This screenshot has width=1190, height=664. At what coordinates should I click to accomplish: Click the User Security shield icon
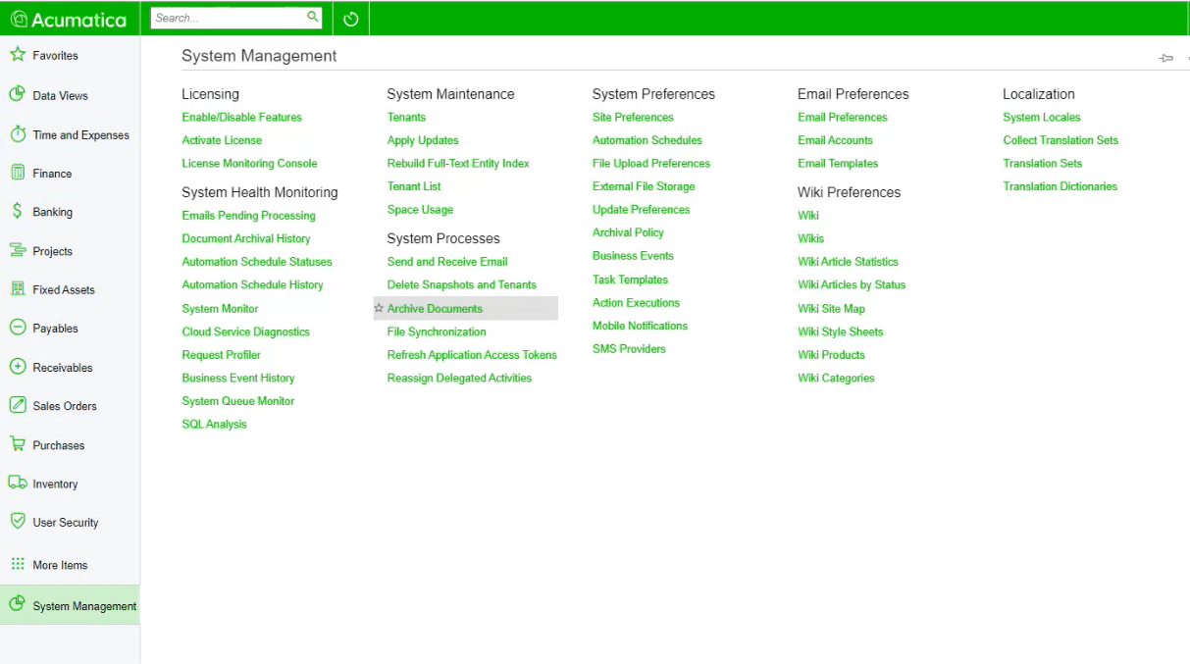point(18,522)
